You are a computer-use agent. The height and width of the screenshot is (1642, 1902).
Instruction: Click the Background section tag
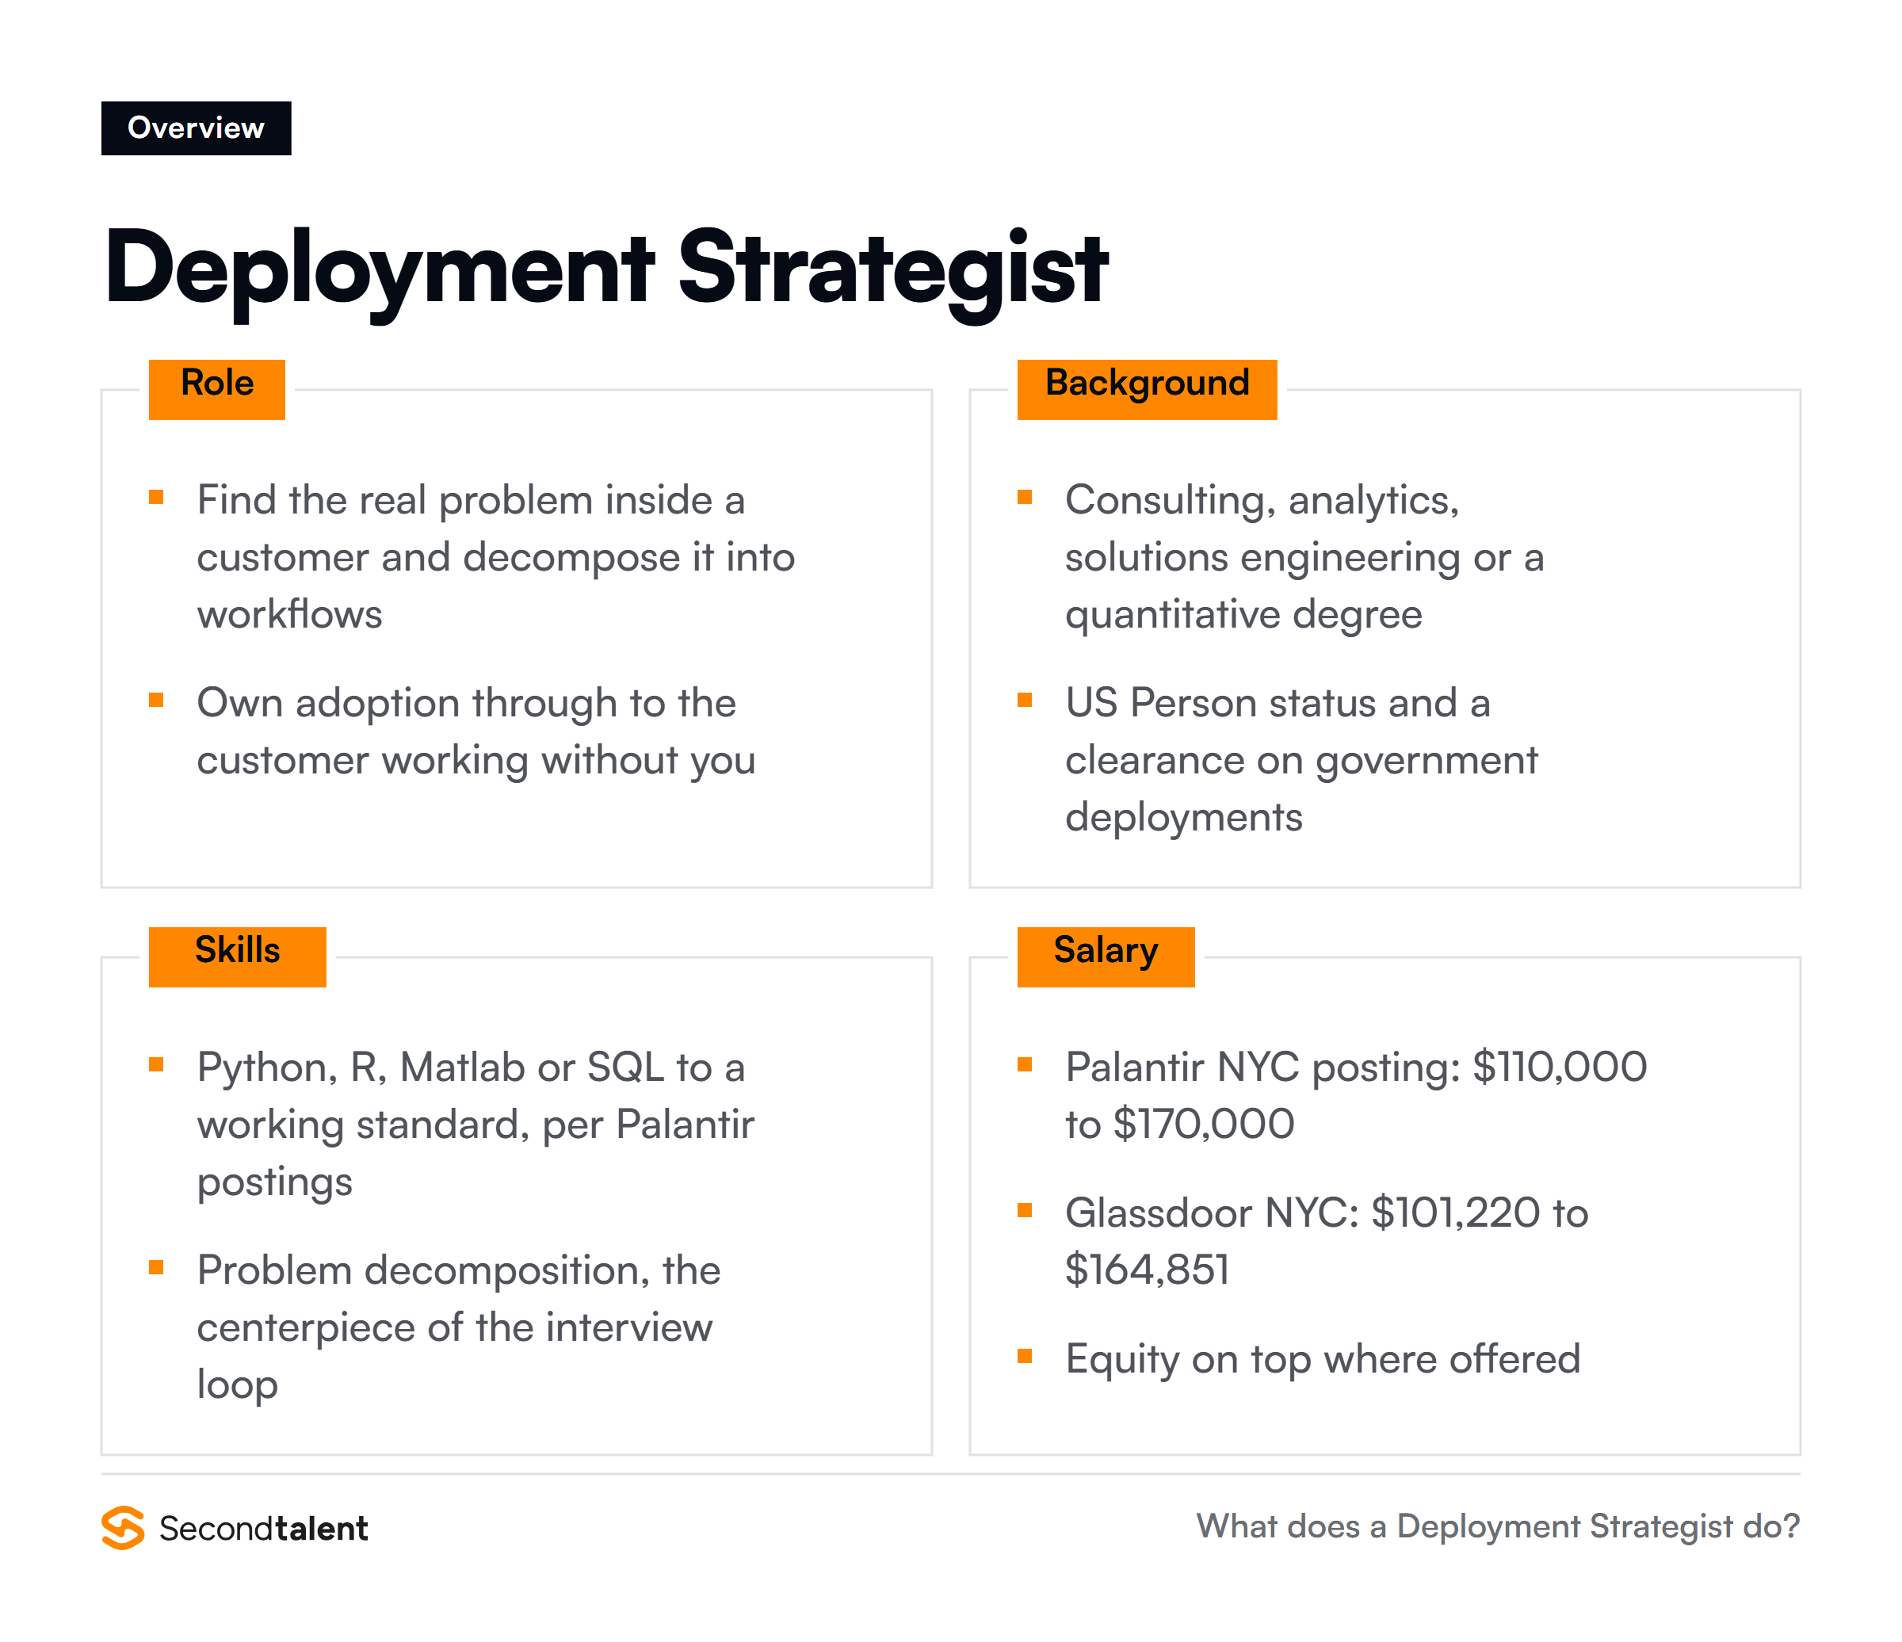[1147, 389]
